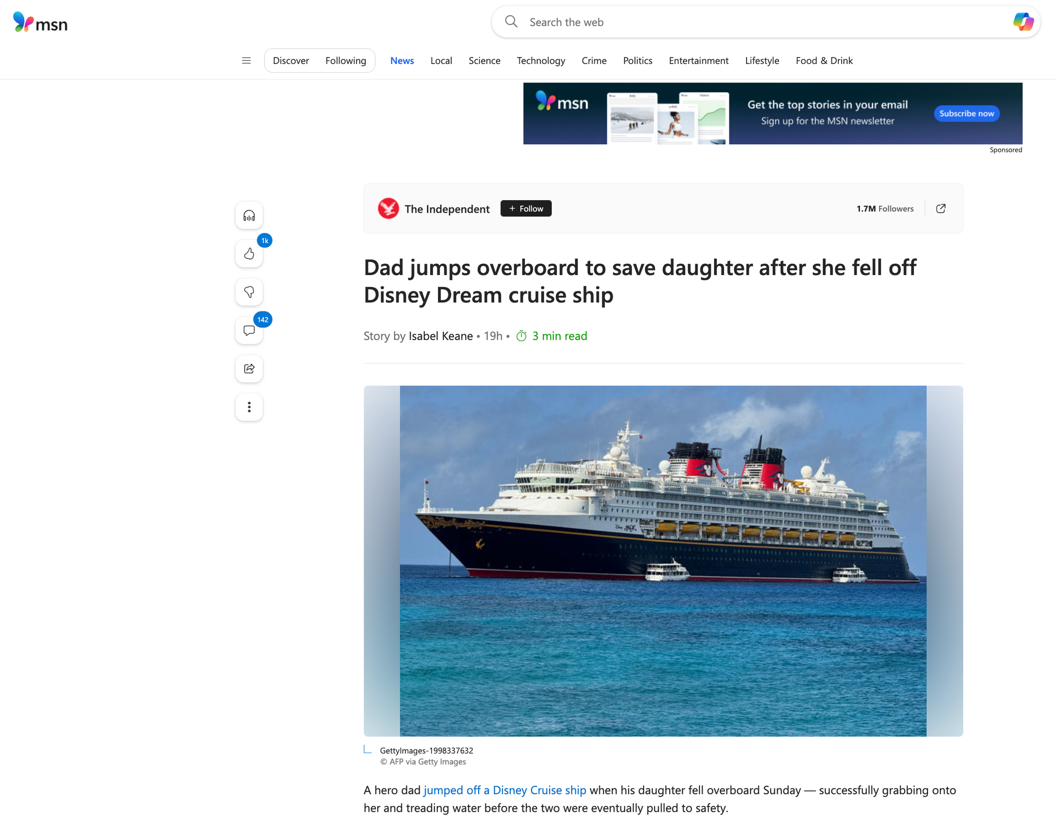This screenshot has width=1056, height=828.
Task: Switch to the Following tab
Action: point(346,60)
